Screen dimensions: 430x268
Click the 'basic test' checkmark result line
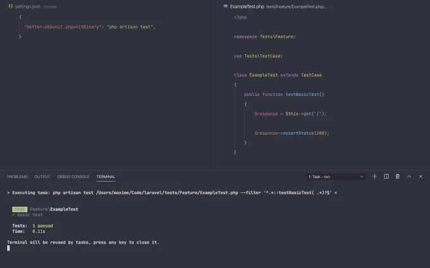pos(27,215)
